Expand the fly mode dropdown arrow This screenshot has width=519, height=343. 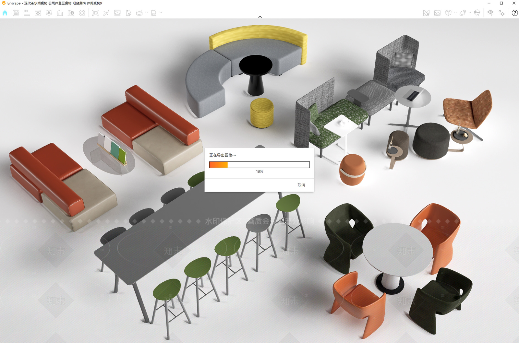[x=470, y=13]
